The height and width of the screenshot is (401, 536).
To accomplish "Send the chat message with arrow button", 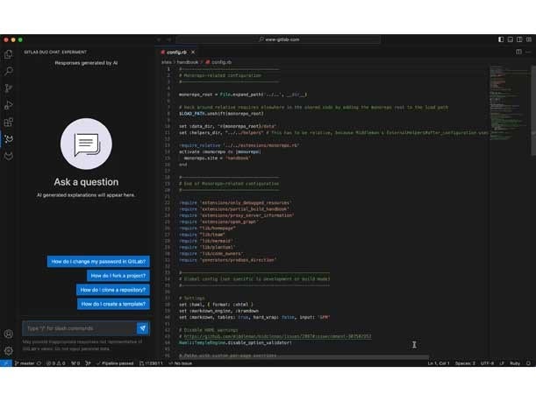I will (142, 328).
